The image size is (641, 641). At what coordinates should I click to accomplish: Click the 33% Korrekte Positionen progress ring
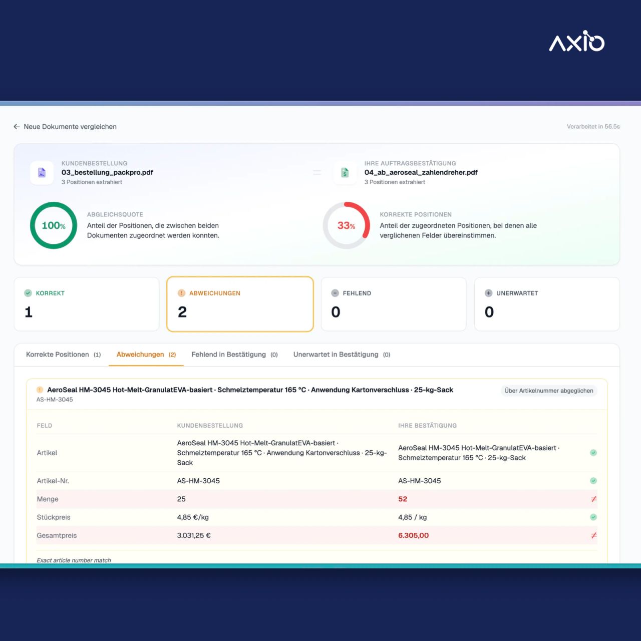point(346,225)
